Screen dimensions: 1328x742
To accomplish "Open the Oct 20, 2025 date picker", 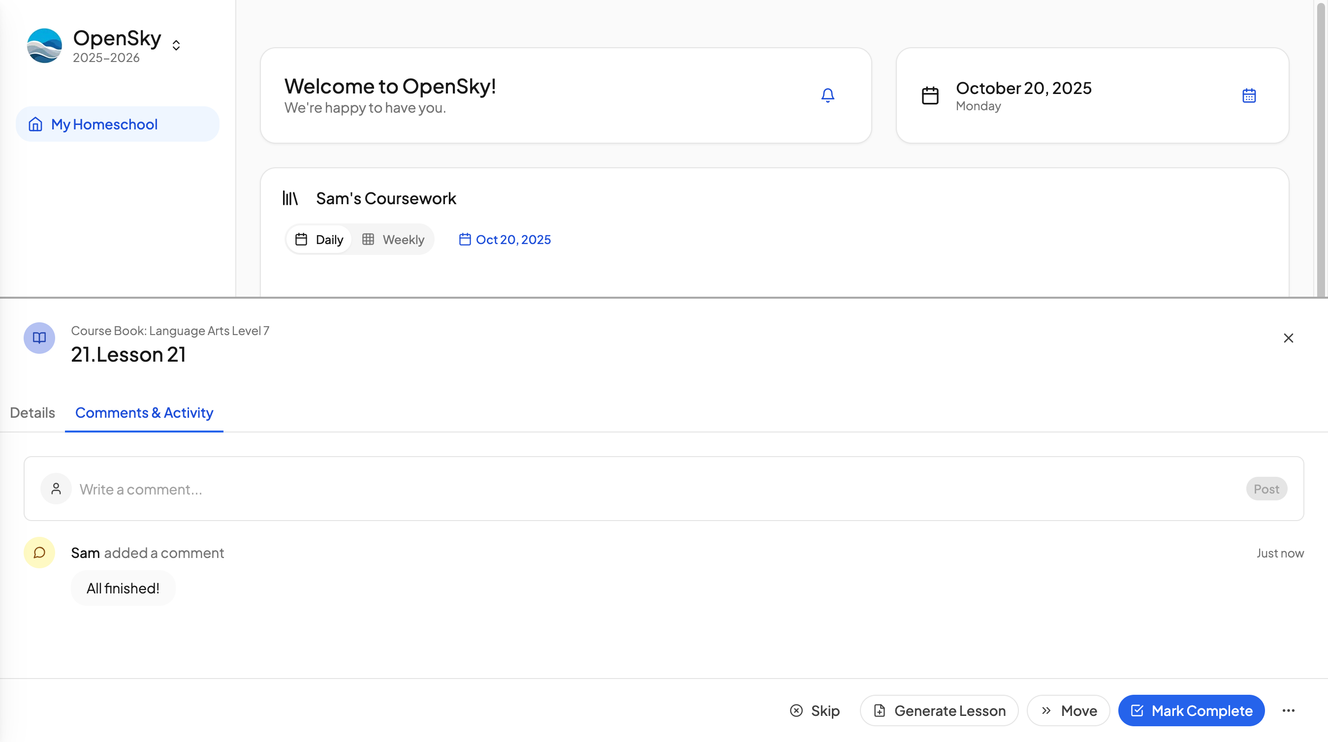I will coord(505,240).
